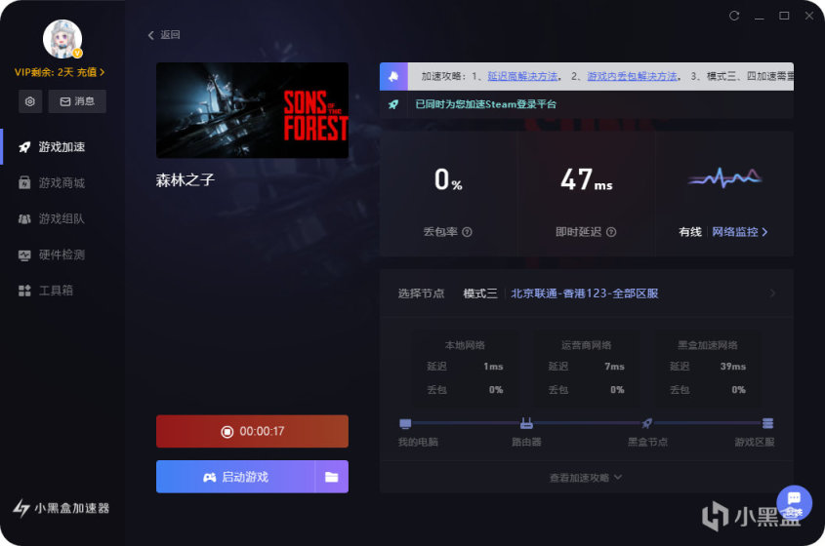Open the 消息 messages button
The height and width of the screenshot is (546, 825).
[x=77, y=101]
